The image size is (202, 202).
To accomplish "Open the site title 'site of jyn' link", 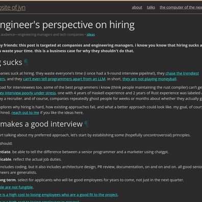I will (13, 8).
